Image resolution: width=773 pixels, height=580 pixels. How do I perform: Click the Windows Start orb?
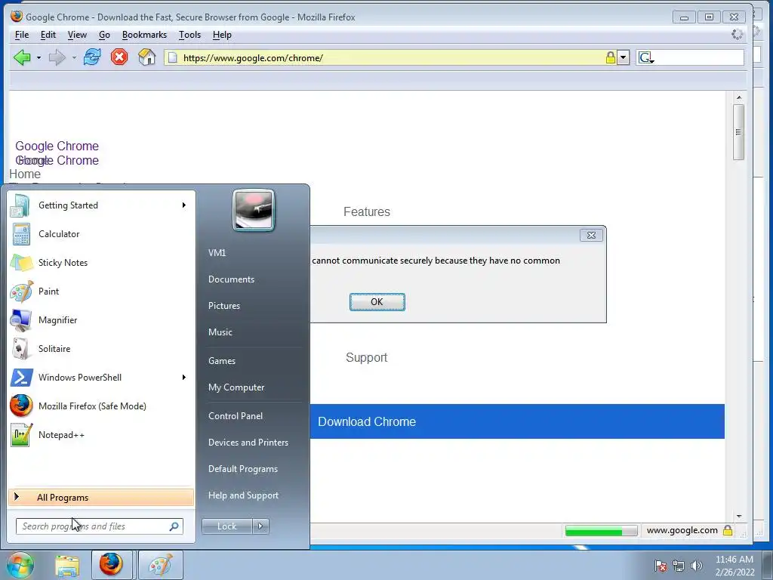pyautogui.click(x=20, y=565)
